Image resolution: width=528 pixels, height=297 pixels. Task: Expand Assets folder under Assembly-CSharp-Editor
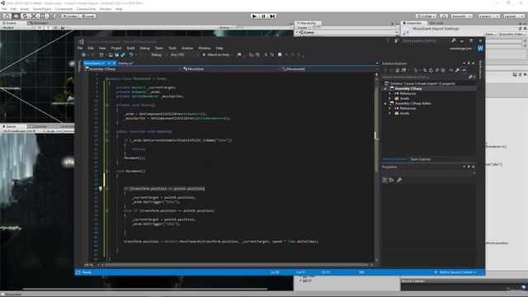(390, 114)
